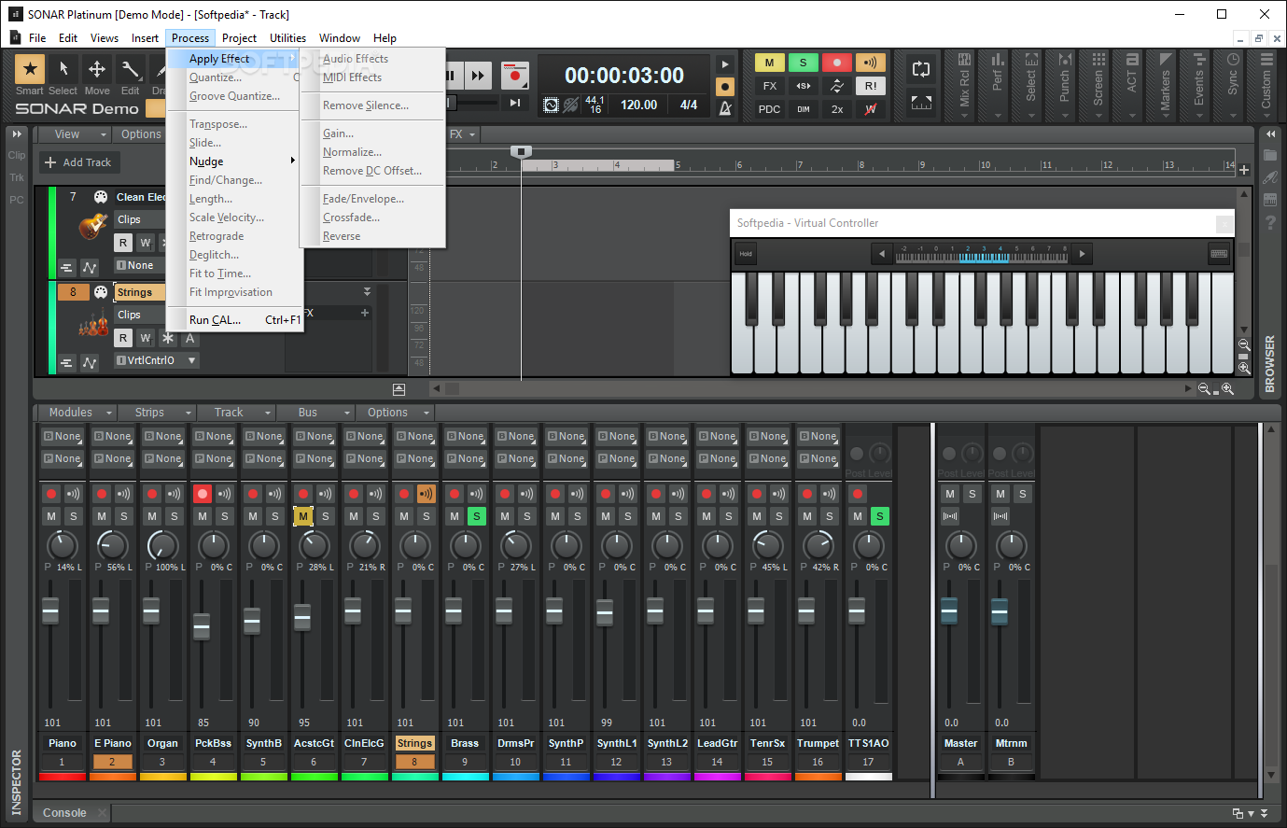Toggle Read automation R on Strings track
This screenshot has height=828, width=1287.
pyautogui.click(x=123, y=338)
